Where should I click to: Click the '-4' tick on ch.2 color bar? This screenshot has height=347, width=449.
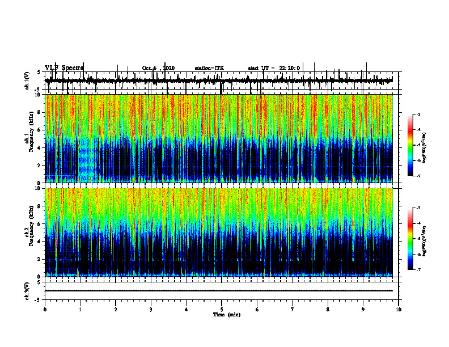point(418,223)
